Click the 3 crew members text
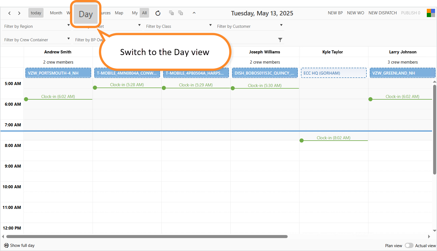 click(x=403, y=62)
